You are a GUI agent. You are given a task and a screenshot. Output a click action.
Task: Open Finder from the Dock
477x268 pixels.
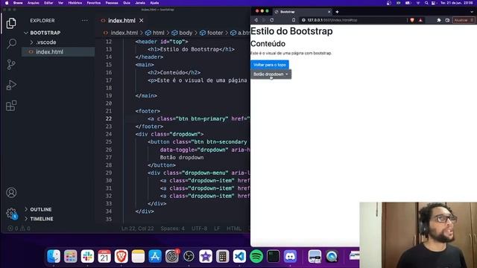click(54, 256)
